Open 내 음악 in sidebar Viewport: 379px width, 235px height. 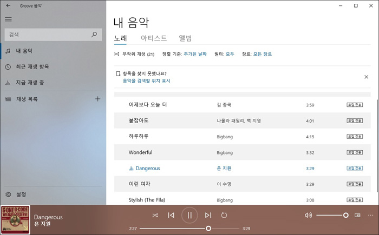(x=53, y=51)
